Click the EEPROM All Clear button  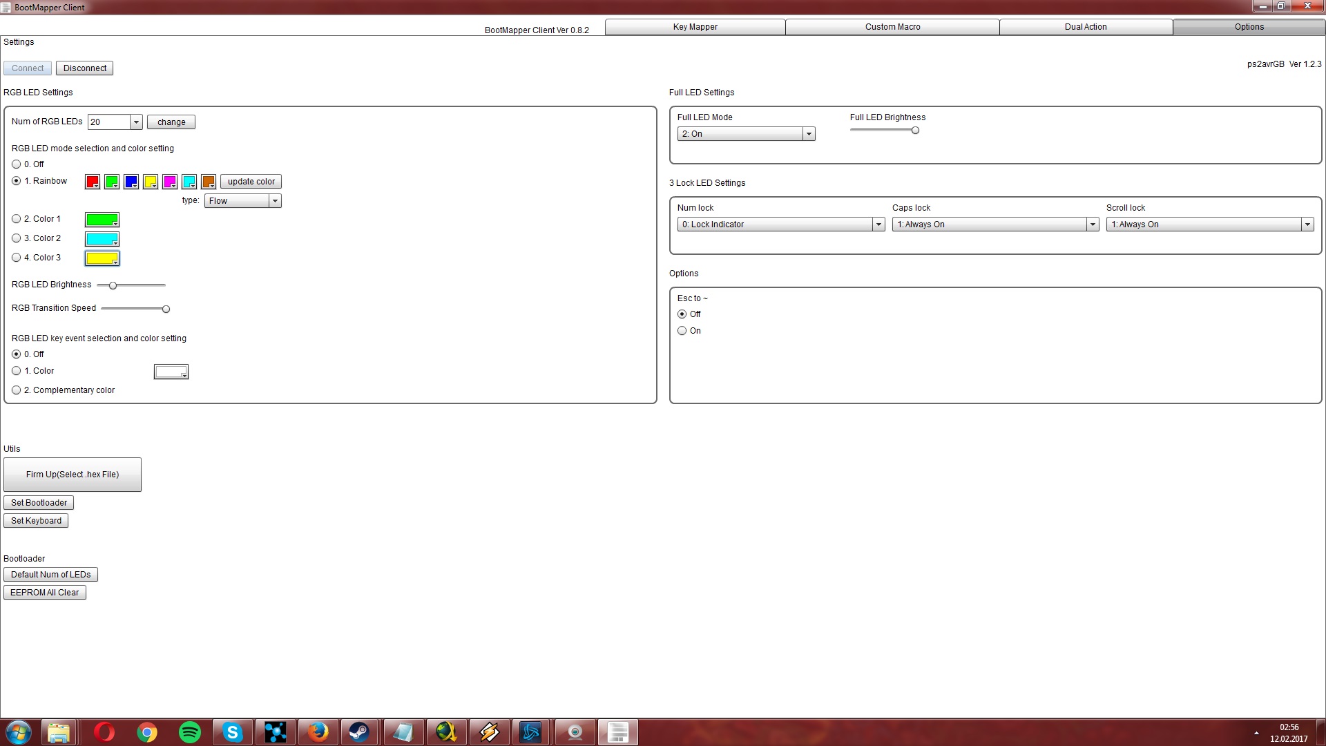tap(45, 593)
